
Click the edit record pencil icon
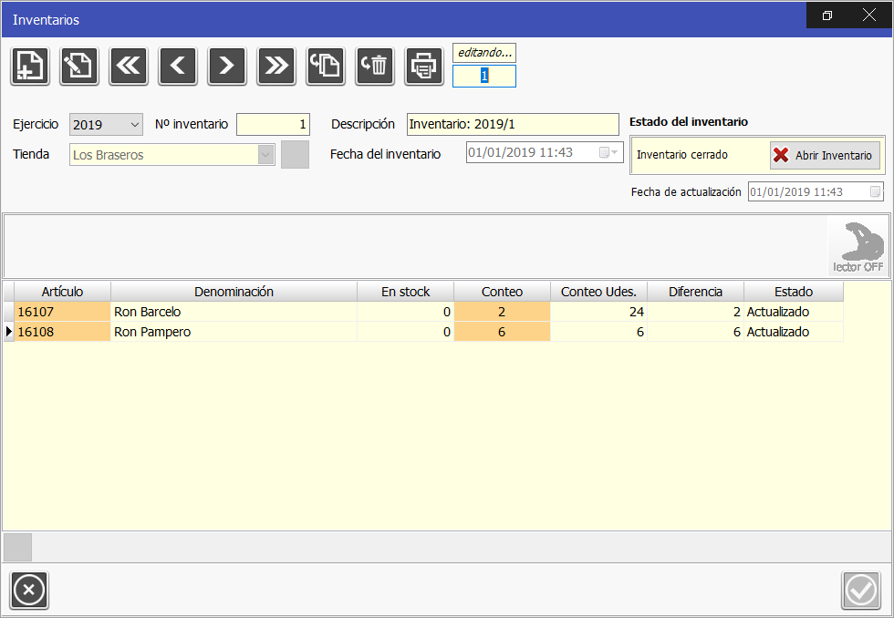click(x=79, y=66)
